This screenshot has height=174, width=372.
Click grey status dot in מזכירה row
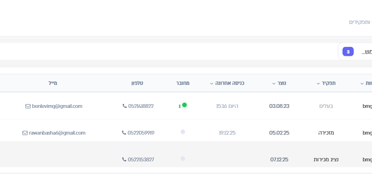tap(183, 132)
